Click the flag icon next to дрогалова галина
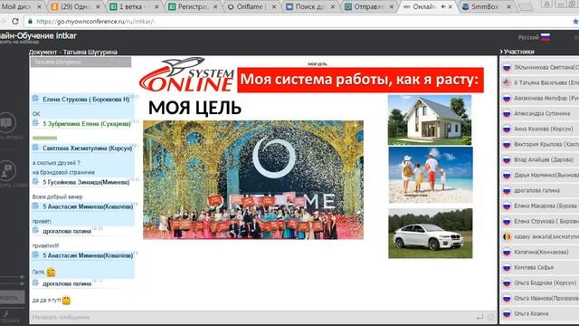 tap(507, 190)
